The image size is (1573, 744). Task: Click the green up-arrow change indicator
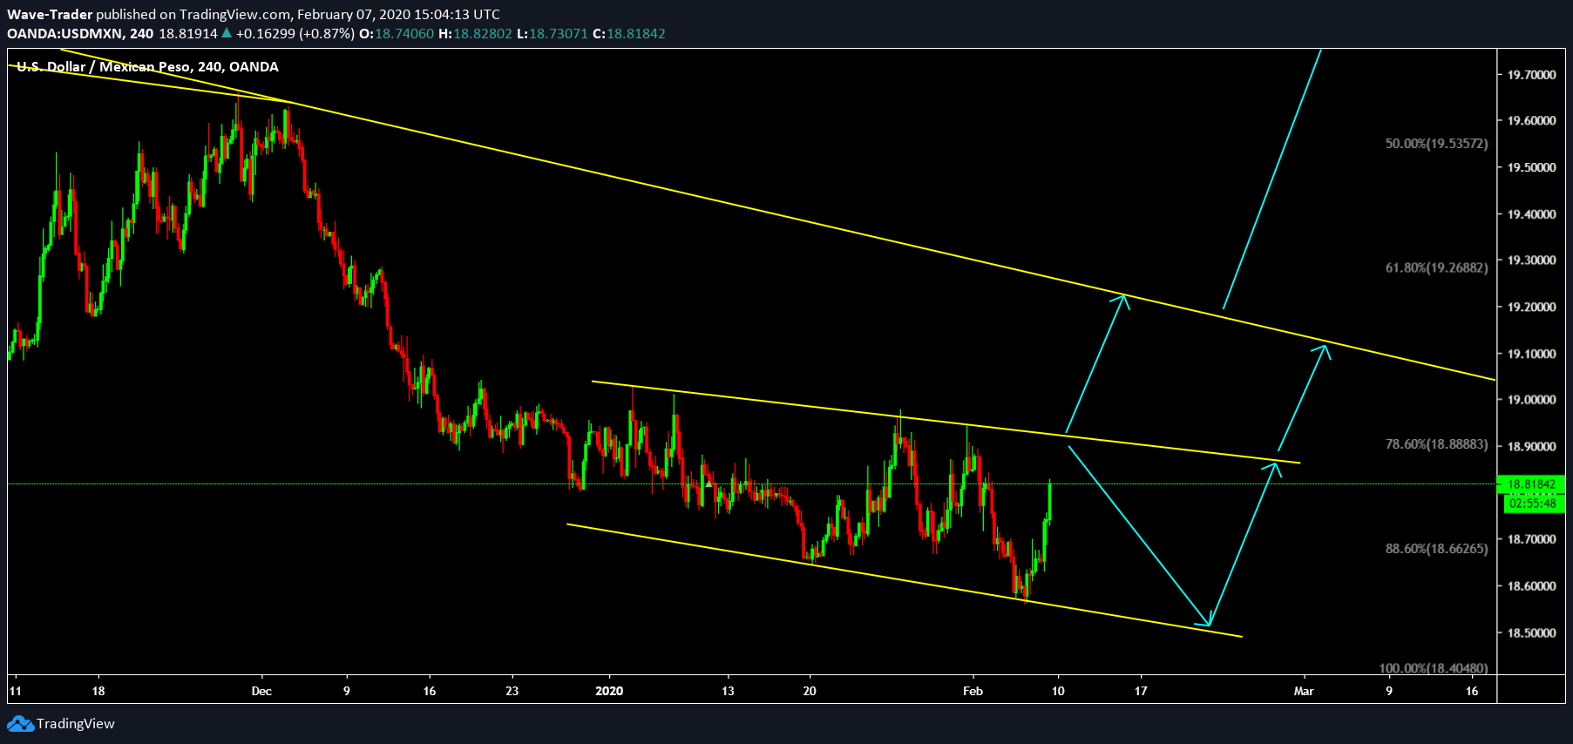(x=227, y=33)
